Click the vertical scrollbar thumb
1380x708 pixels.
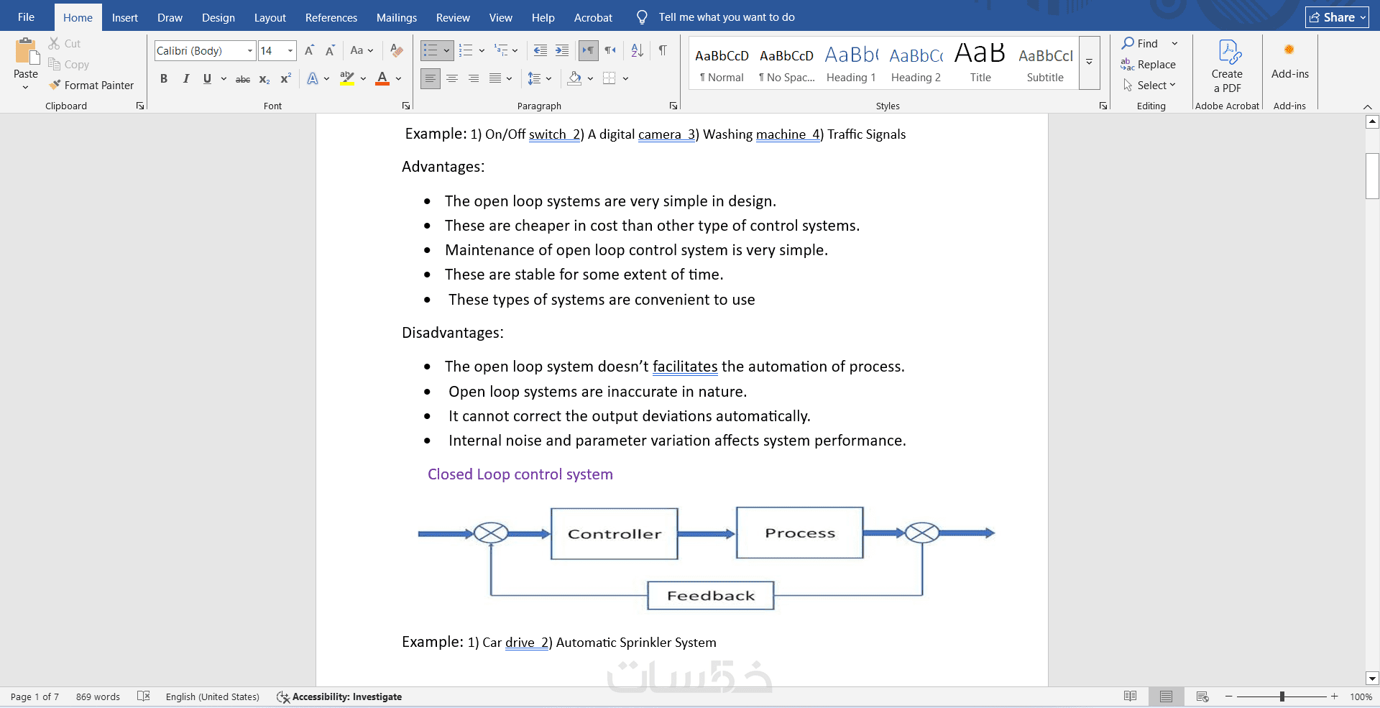click(x=1372, y=175)
